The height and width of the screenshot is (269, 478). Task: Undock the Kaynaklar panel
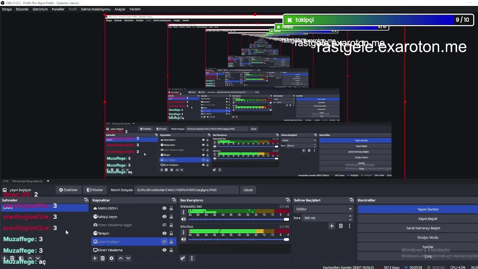pyautogui.click(x=174, y=200)
